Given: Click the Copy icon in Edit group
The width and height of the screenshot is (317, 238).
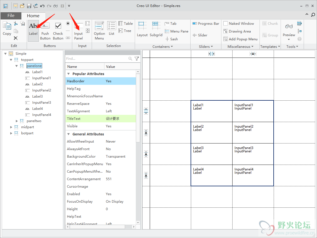Looking at the screenshot, I should pyautogui.click(x=7, y=28).
